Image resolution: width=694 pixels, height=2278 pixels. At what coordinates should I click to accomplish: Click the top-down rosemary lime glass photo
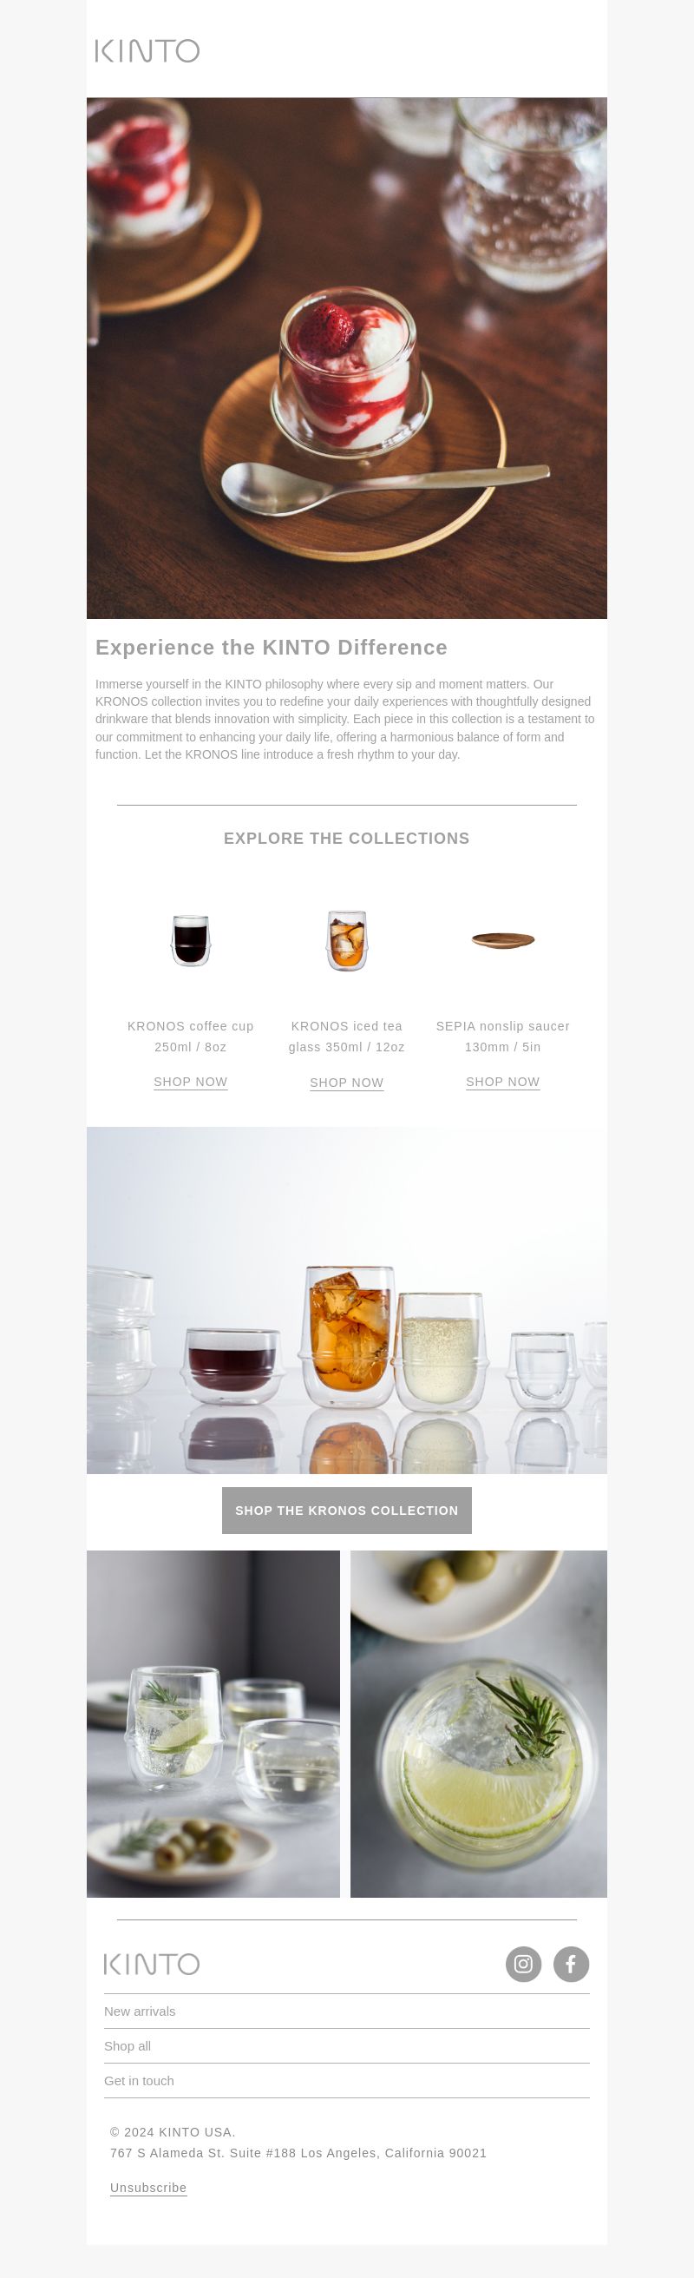point(478,1723)
